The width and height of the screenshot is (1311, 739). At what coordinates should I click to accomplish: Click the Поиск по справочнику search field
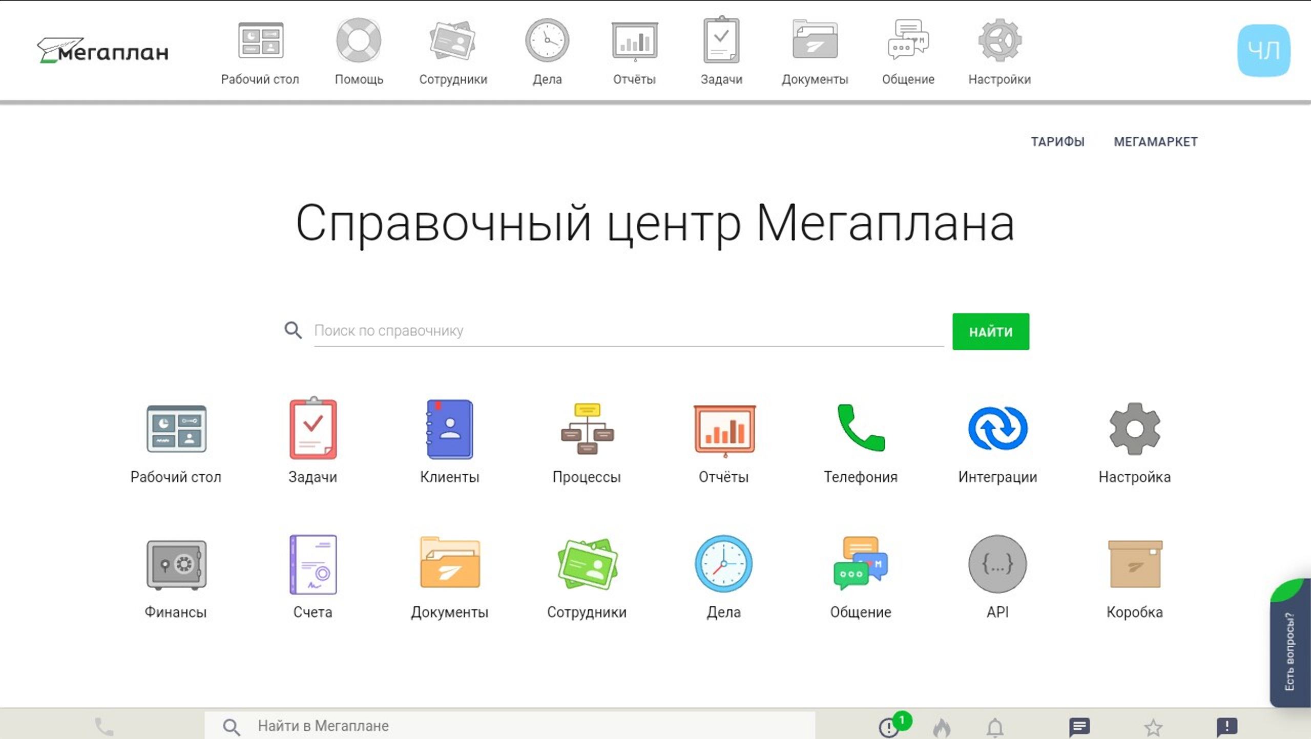click(628, 331)
